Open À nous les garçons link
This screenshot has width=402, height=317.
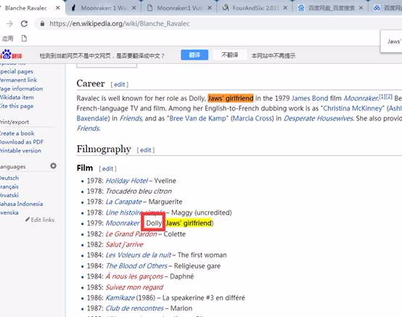point(134,276)
